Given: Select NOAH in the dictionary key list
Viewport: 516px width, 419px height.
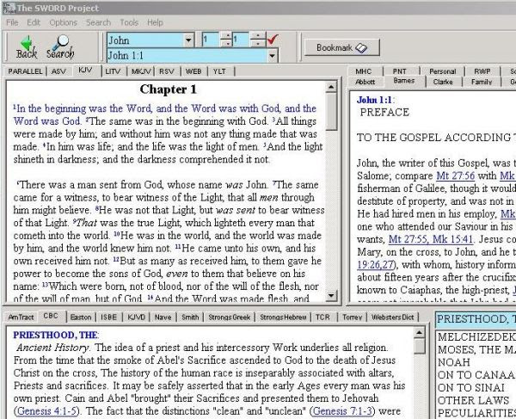Looking at the screenshot, I should 453,362.
